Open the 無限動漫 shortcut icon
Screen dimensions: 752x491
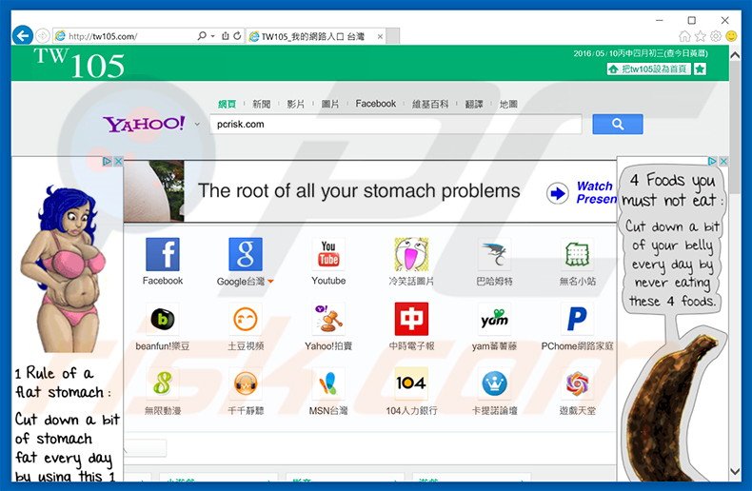point(163,383)
